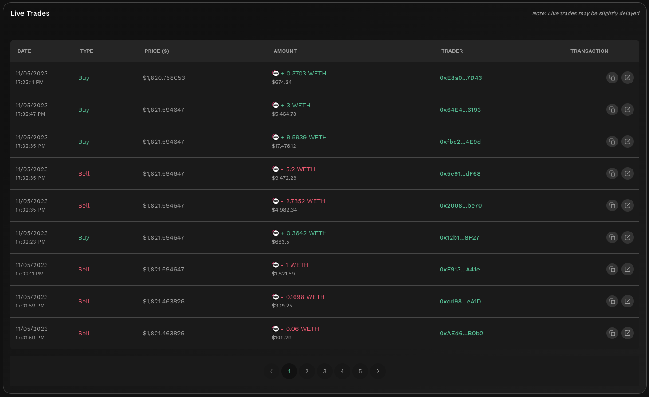The image size is (649, 397).
Task: Copy transaction hash for 0xcd98...eA1D trade
Action: coord(612,301)
